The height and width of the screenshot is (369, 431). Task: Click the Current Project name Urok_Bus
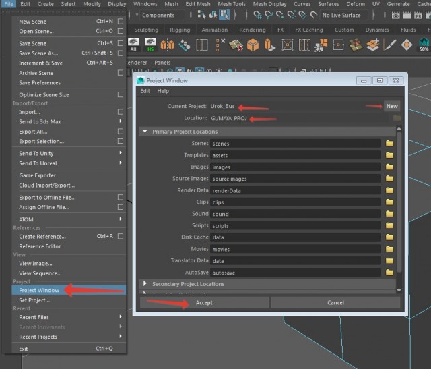(x=222, y=106)
